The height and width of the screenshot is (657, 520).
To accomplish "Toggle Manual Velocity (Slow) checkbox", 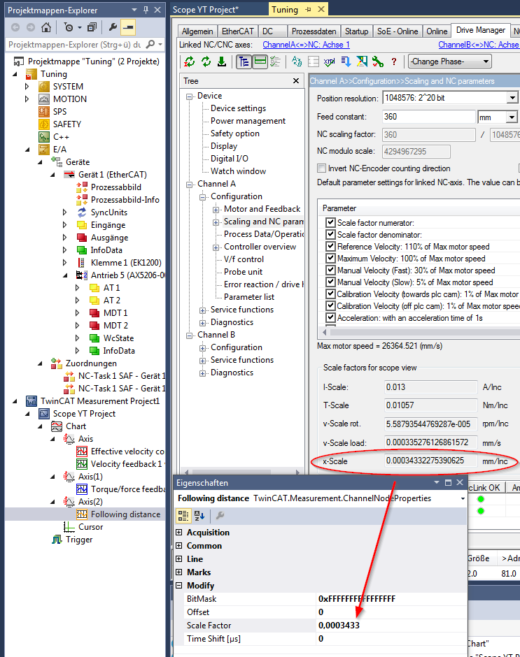I will pyautogui.click(x=331, y=282).
